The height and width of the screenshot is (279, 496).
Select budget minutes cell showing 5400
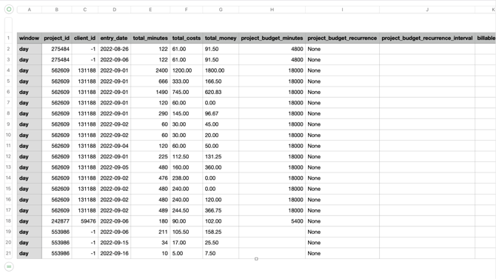click(x=272, y=221)
